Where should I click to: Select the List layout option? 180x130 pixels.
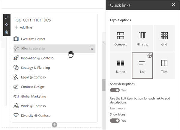tap(142, 66)
